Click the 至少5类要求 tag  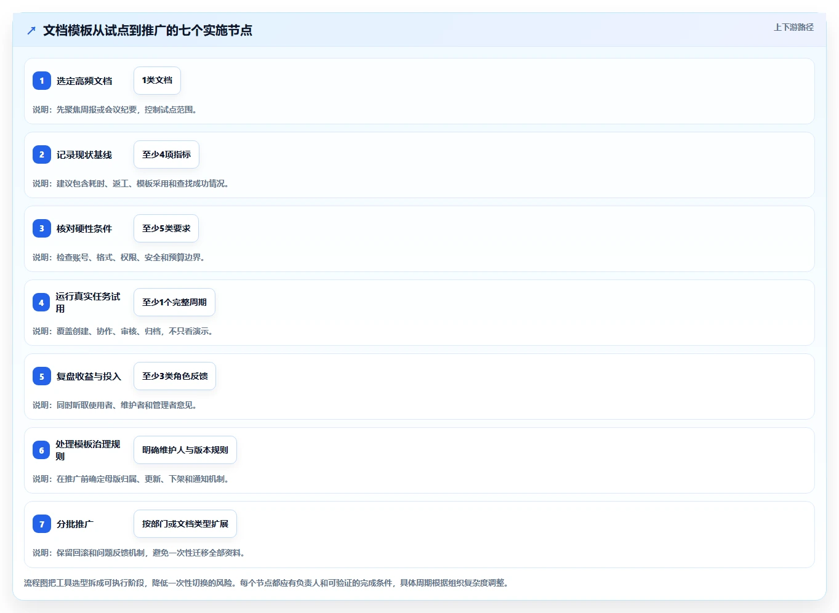166,228
